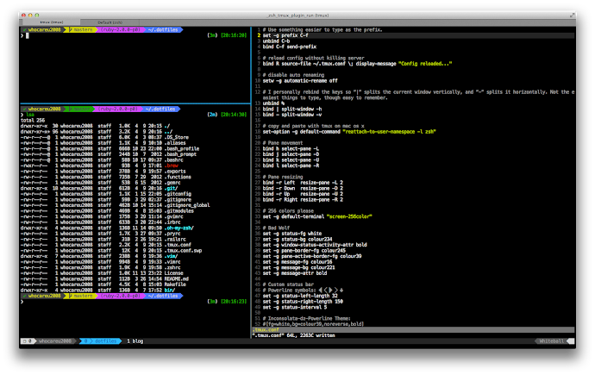Click .gvimrc in the file listing
595x375 pixels.
pos(174,216)
